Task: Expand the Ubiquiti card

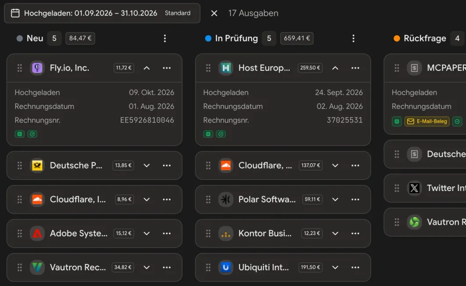Action: point(335,267)
